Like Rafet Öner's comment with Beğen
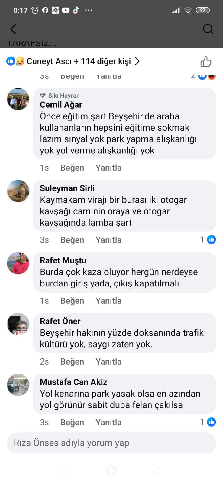 pos(72,362)
